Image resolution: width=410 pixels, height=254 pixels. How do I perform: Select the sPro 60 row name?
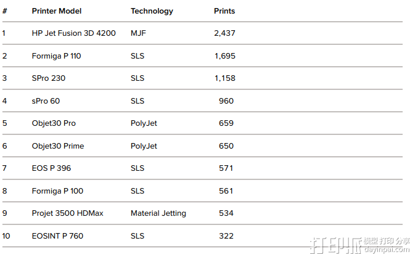[x=46, y=101]
